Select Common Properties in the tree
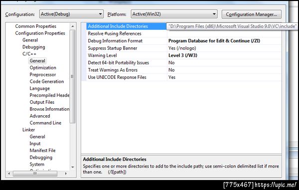Image resolution: width=299 pixels, height=190 pixels. [36, 26]
